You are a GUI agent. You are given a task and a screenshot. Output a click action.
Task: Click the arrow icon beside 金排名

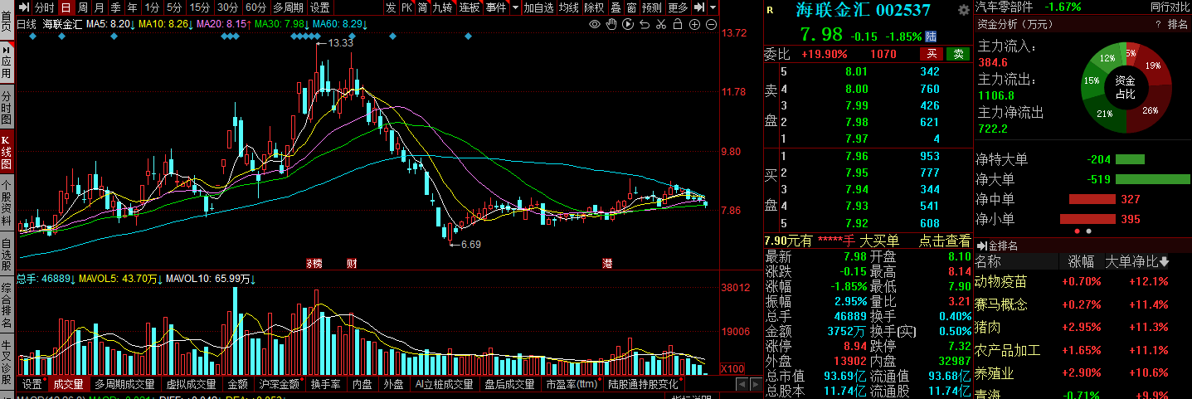click(981, 246)
